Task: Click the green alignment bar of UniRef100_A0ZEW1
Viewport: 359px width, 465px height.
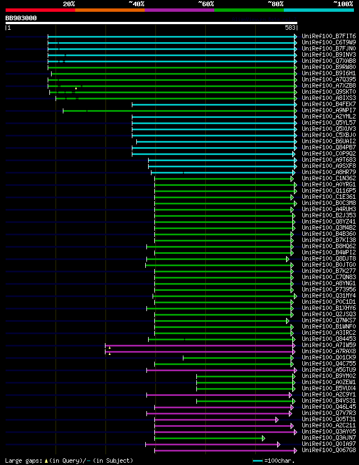Action: tap(245, 382)
